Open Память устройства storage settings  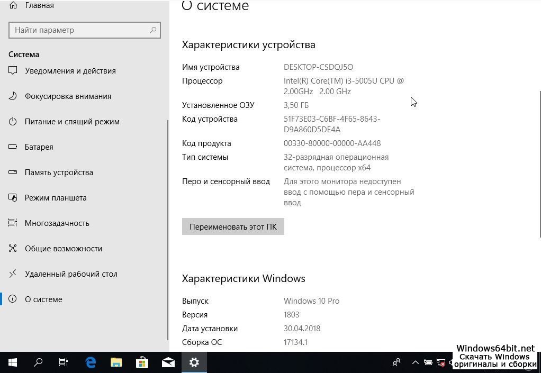(x=59, y=172)
